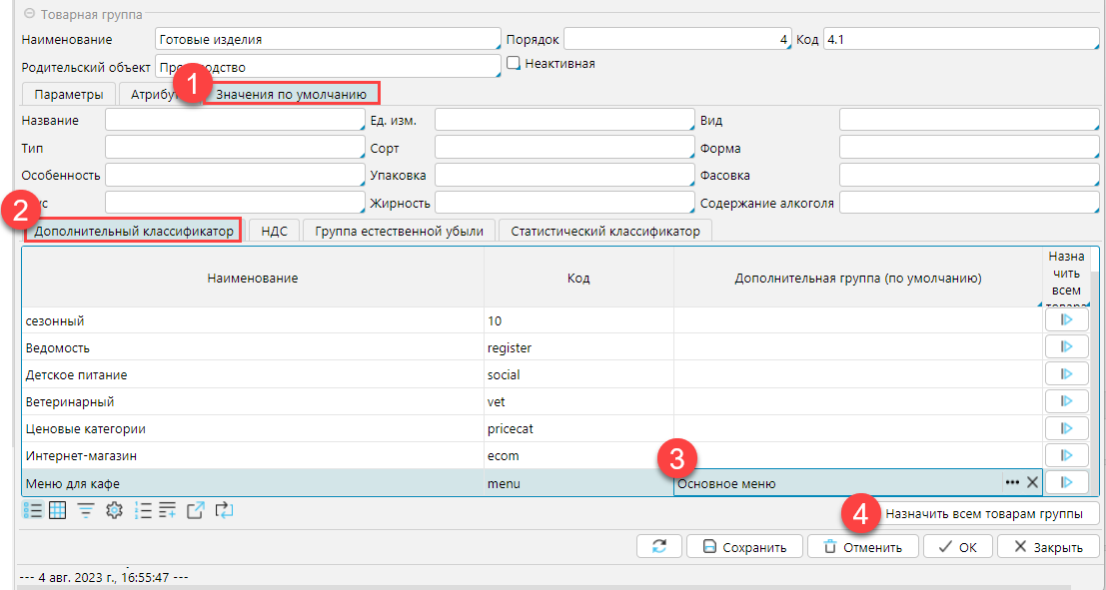Click assign arrow in сезонный row
1106x590 pixels.
coord(1066,319)
